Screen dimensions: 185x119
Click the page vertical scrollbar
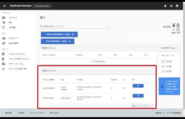click(184, 57)
